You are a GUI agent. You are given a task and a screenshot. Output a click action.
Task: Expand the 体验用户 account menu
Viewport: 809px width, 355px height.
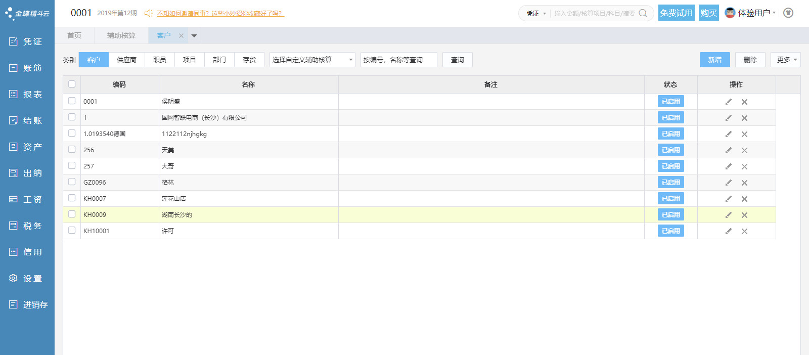click(750, 13)
